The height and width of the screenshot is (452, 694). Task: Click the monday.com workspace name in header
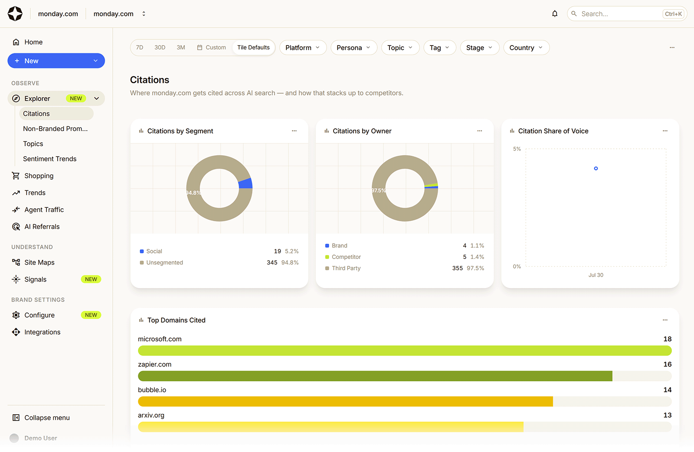coord(58,14)
